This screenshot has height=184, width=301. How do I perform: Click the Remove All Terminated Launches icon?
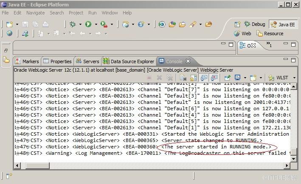pyautogui.click(x=169, y=78)
